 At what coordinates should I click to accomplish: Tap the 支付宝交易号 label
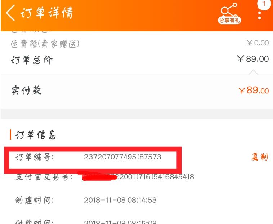44,177
